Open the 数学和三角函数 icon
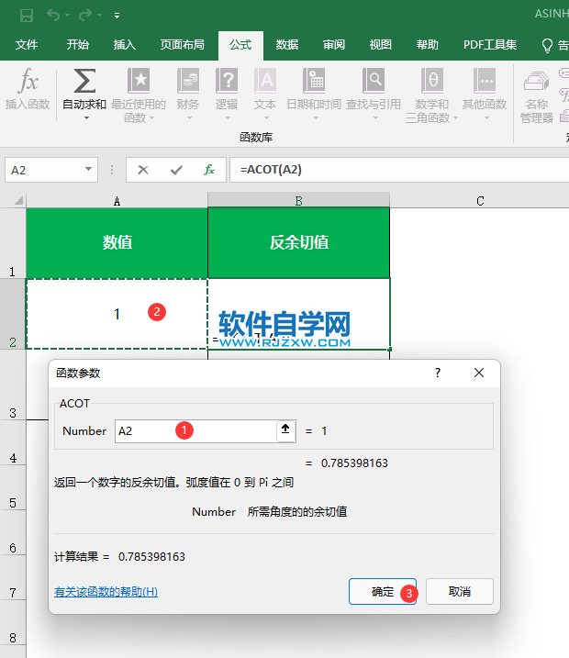The height and width of the screenshot is (658, 569). [432, 81]
